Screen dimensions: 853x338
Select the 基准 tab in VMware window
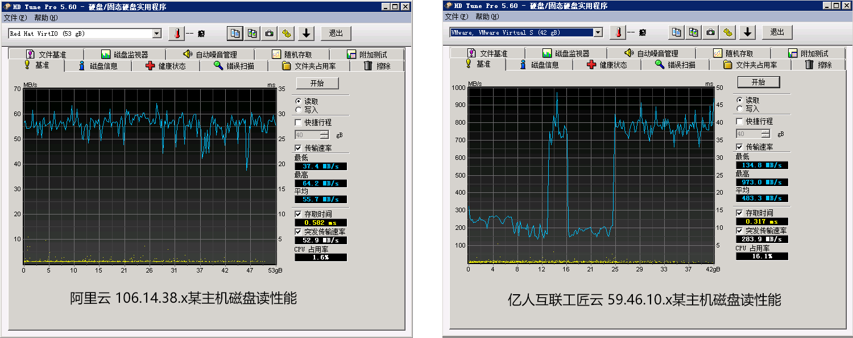[478, 64]
